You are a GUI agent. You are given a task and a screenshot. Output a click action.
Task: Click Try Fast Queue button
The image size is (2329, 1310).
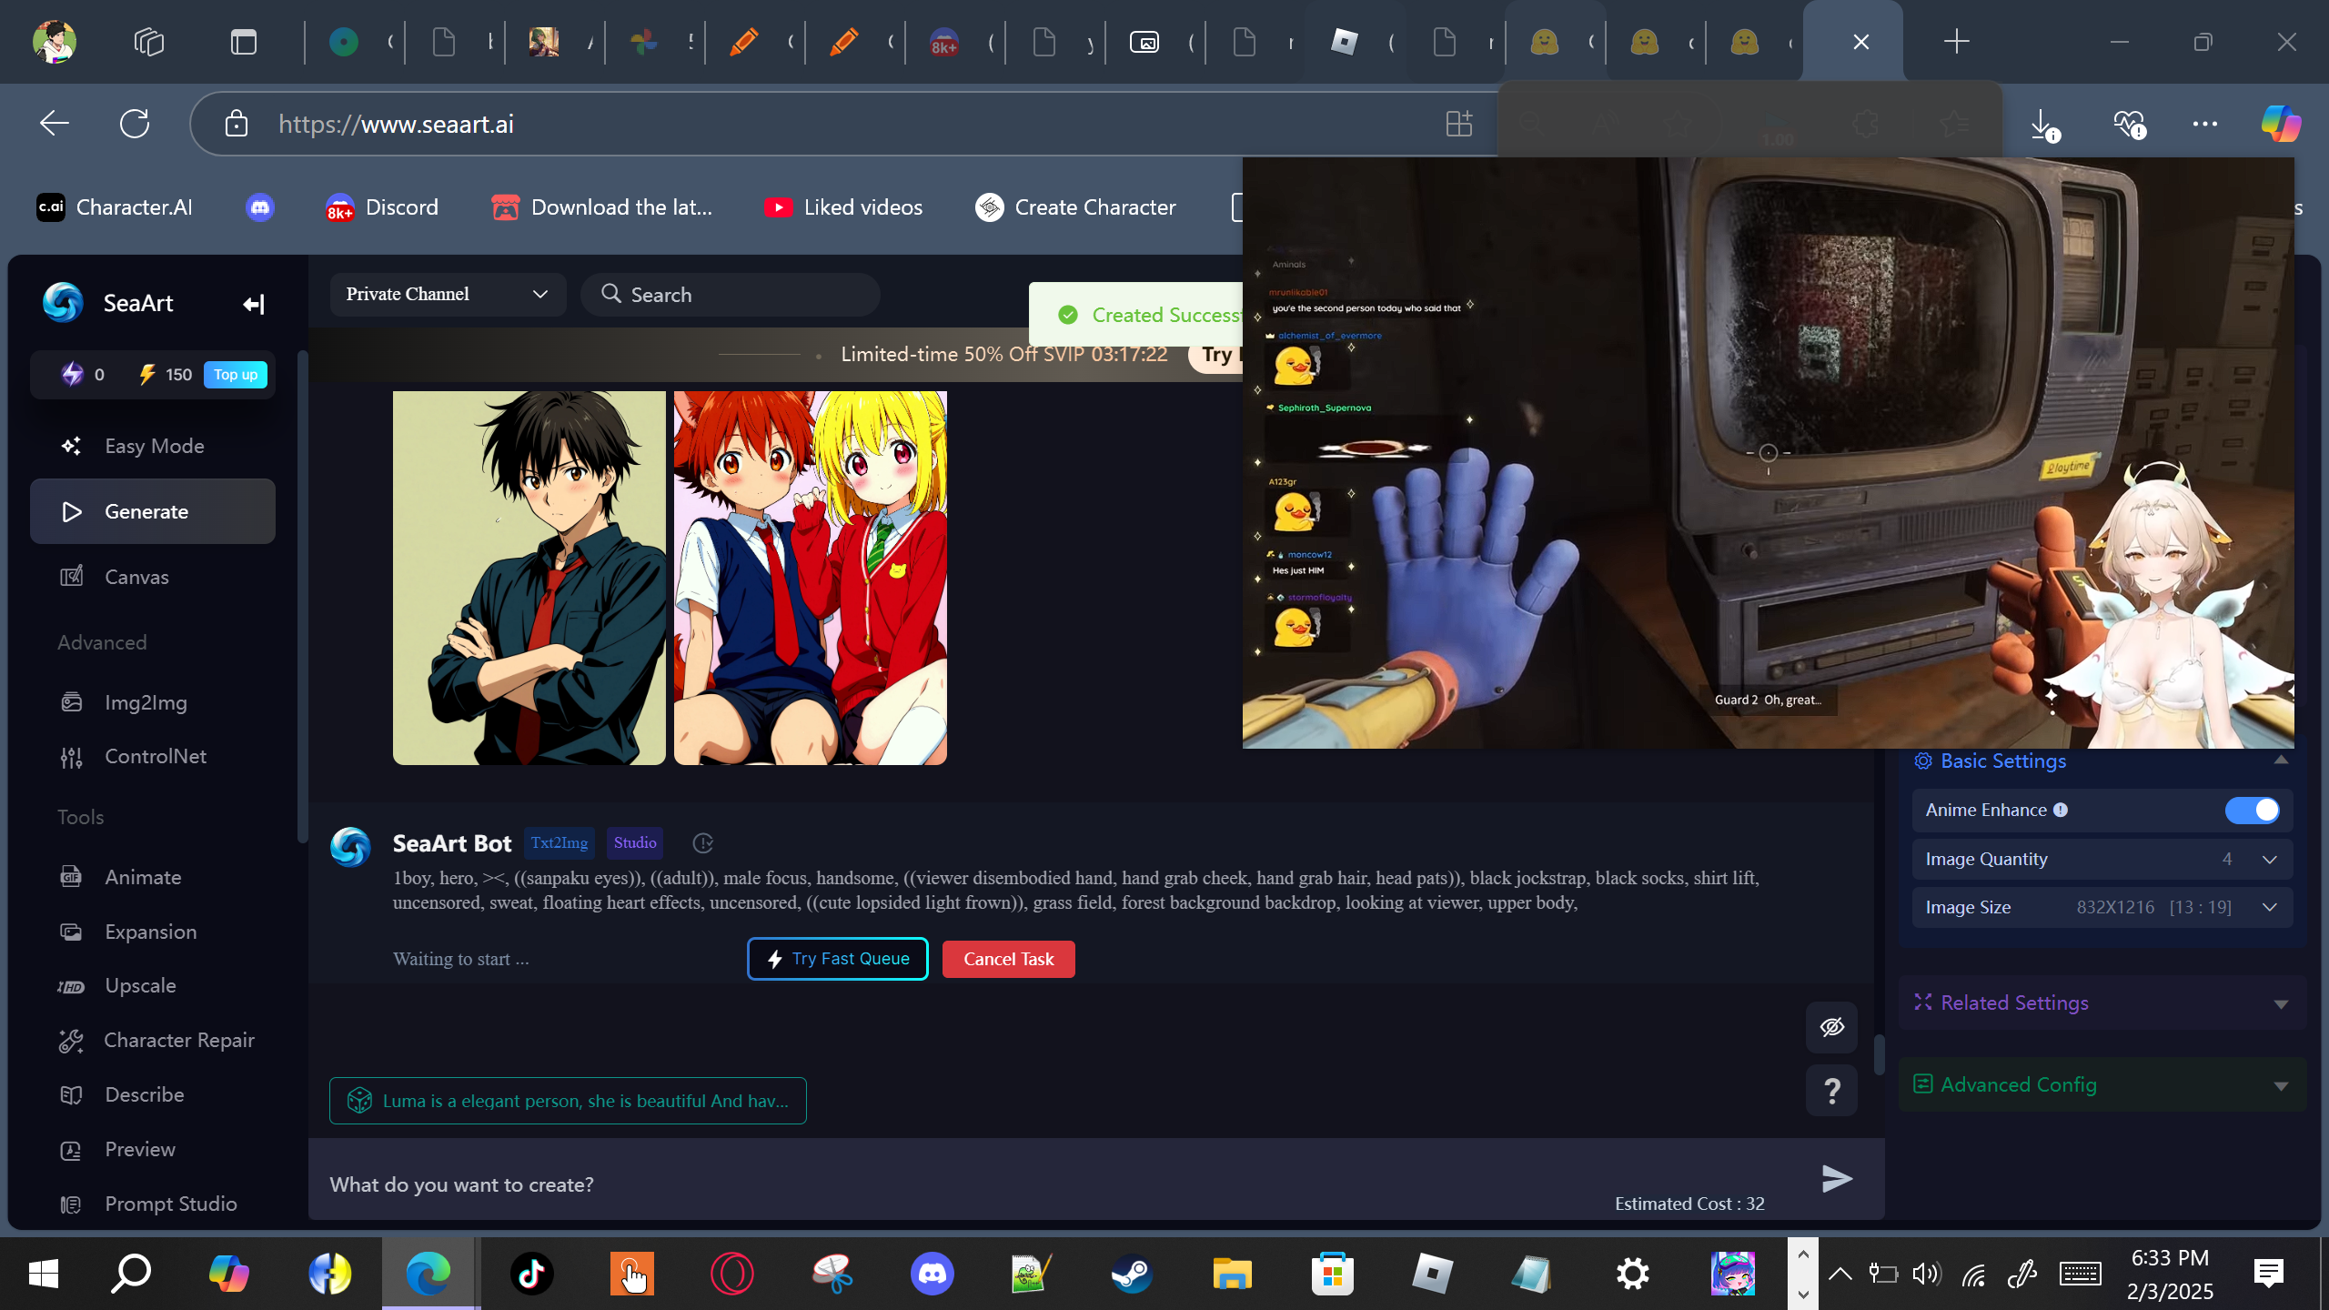[x=838, y=959]
